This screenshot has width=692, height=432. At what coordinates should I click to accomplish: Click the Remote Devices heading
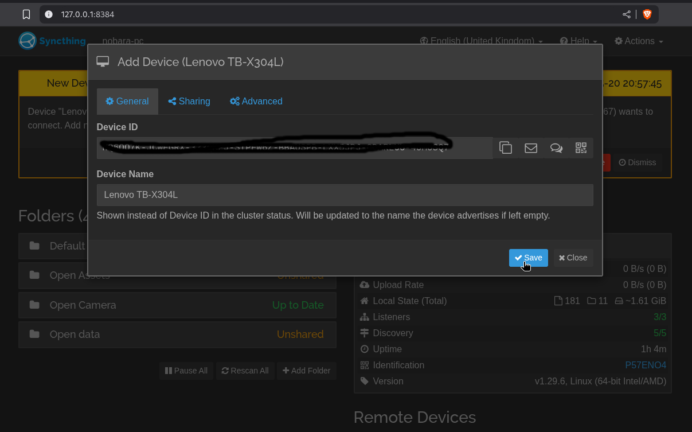pyautogui.click(x=415, y=417)
